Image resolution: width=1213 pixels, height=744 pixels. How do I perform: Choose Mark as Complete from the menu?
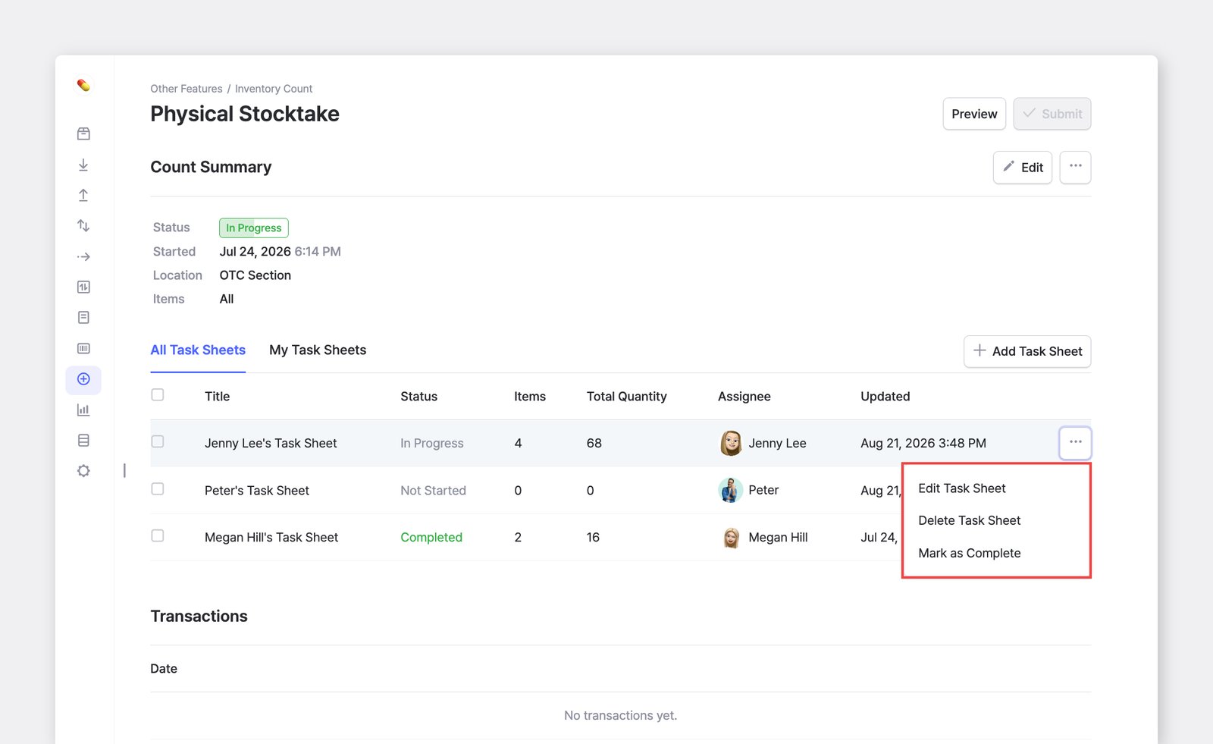[x=969, y=553]
